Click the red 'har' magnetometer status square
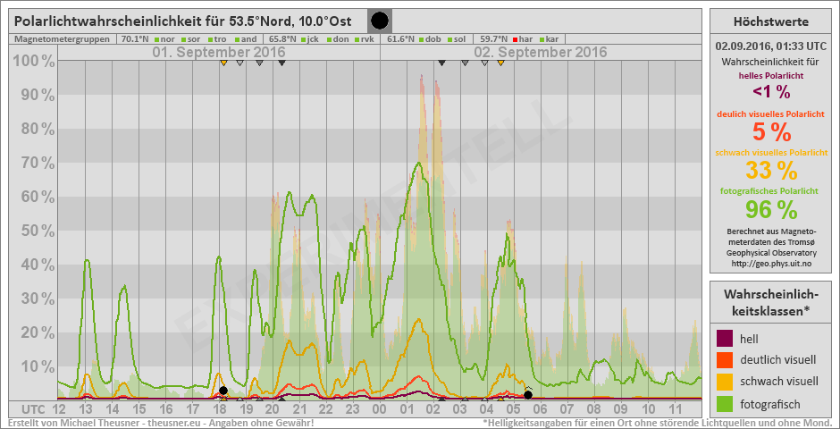840x429 pixels. click(514, 39)
